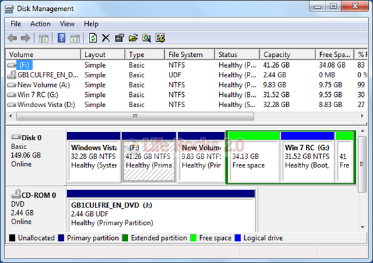Open Properties via the toolbar icon

pyautogui.click(x=119, y=38)
